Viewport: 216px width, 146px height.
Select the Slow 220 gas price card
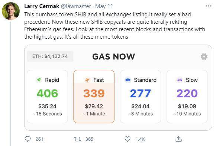tap(187, 97)
